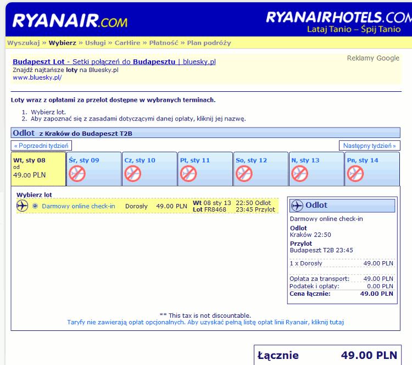Screen dimensions: 412x365
Task: Click '22:50 Odlot' departure time
Action: pyautogui.click(x=253, y=203)
